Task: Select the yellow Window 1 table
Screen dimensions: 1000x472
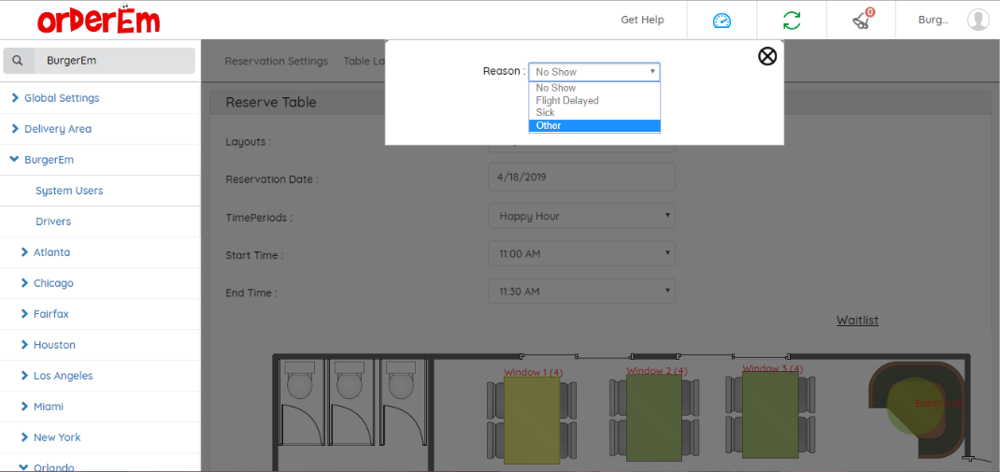Action: tap(532, 421)
